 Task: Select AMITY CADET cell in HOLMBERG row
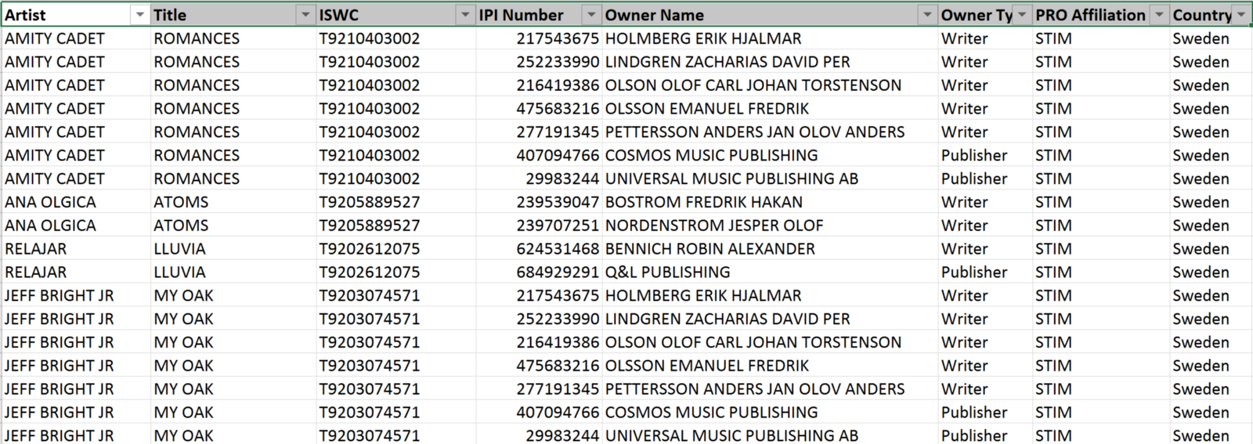[x=76, y=38]
